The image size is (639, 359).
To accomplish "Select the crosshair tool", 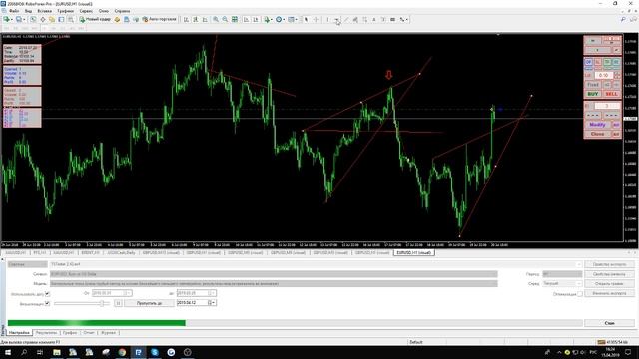I will point(316,19).
